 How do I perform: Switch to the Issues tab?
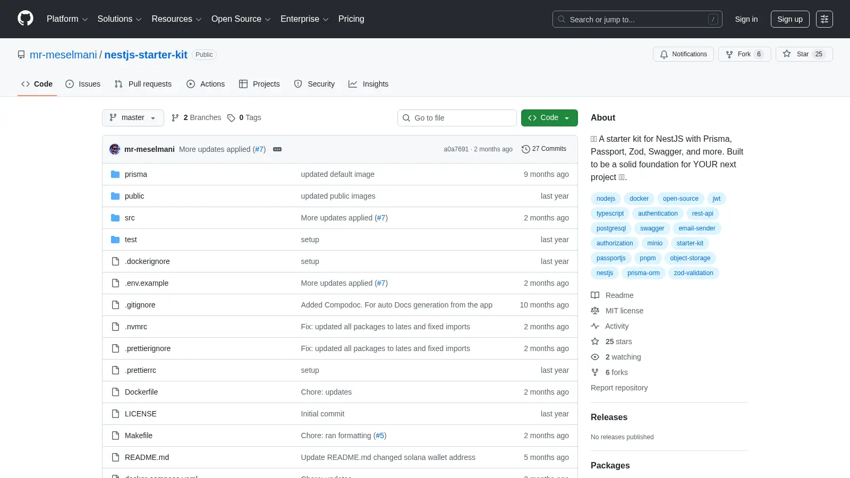tap(83, 84)
